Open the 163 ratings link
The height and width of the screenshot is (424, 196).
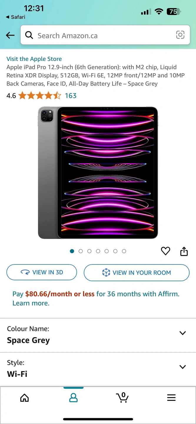[71, 96]
